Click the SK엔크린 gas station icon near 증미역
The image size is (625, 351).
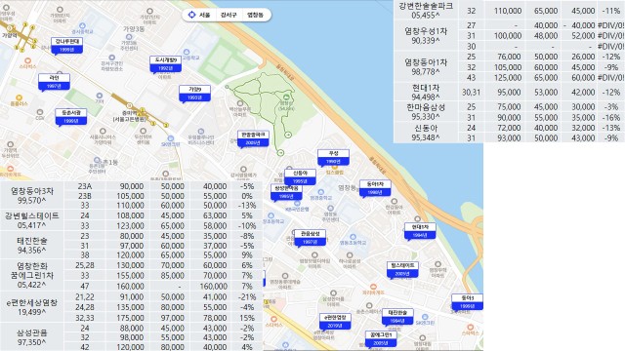click(x=171, y=138)
